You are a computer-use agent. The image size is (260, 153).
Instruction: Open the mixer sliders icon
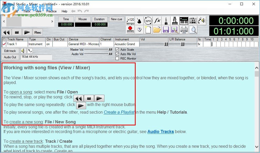193,21
